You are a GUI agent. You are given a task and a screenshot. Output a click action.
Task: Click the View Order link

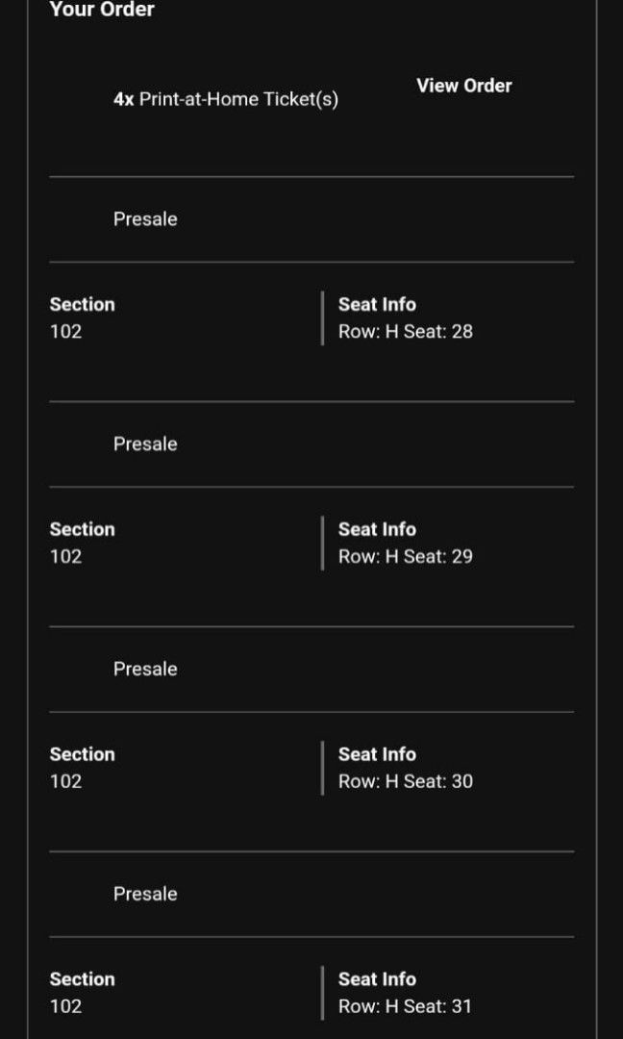click(x=463, y=86)
